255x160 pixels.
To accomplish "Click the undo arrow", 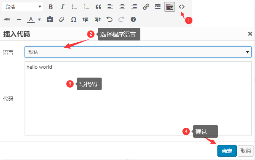I will click(x=109, y=19).
